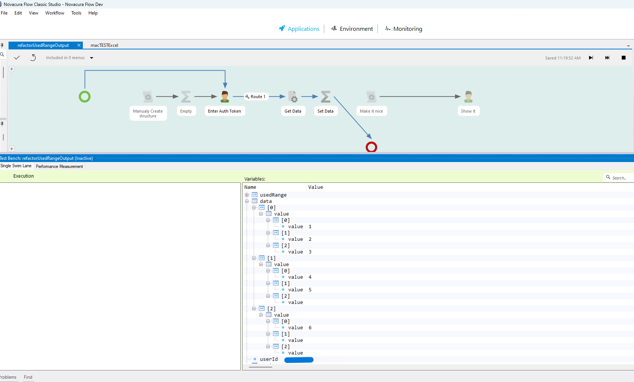Click the variables Search field

click(x=618, y=178)
